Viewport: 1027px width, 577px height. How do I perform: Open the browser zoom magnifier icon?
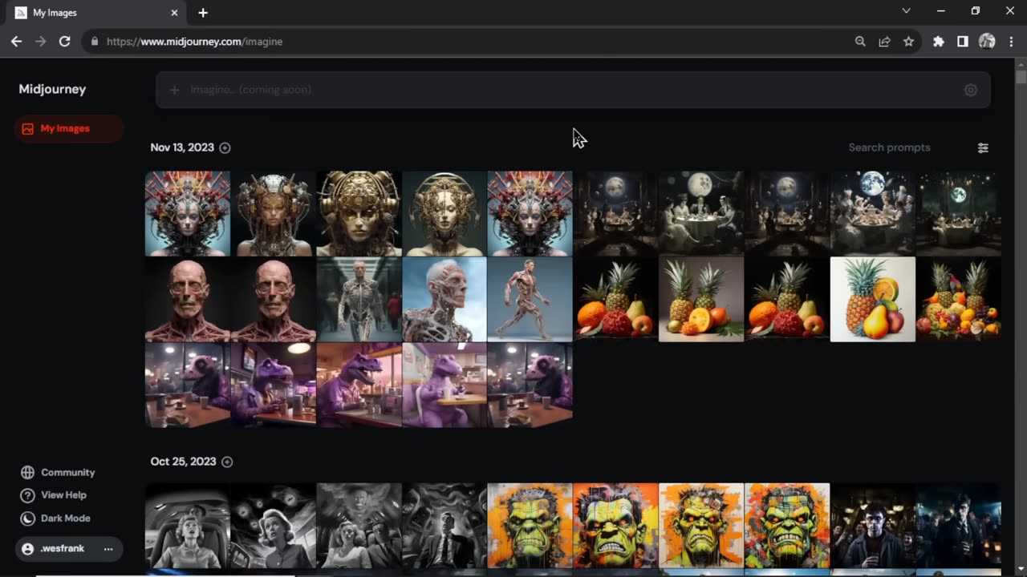860,41
